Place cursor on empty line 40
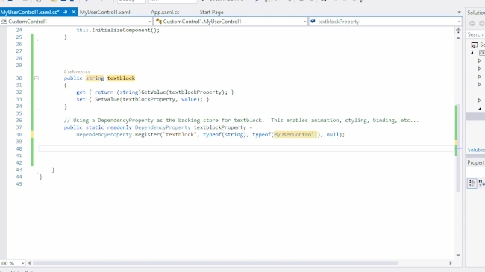This screenshot has height=272, width=485. [246, 149]
